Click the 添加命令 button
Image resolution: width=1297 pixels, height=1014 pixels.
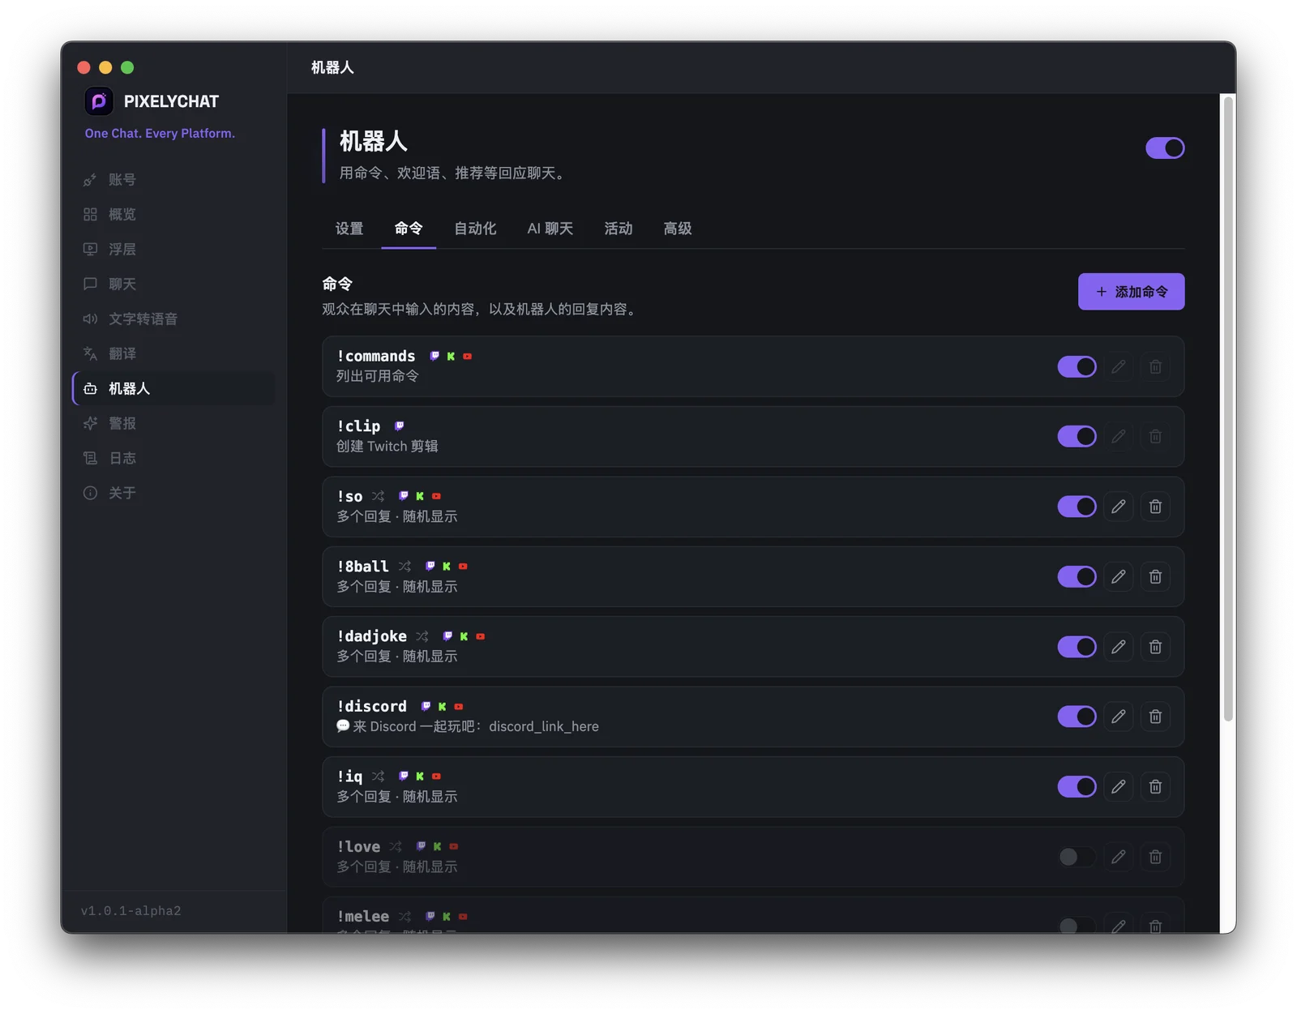pyautogui.click(x=1131, y=292)
